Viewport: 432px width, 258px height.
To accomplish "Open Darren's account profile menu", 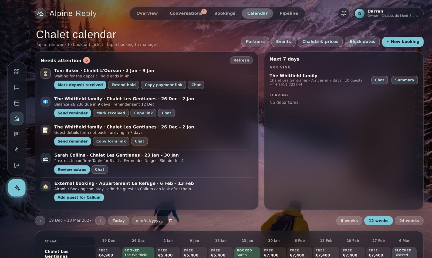I will coord(388,13).
